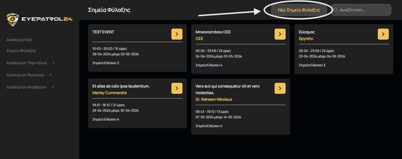Screen dimensions: 402x159
Task: Click the Spyreto client link
Action: 306,39
